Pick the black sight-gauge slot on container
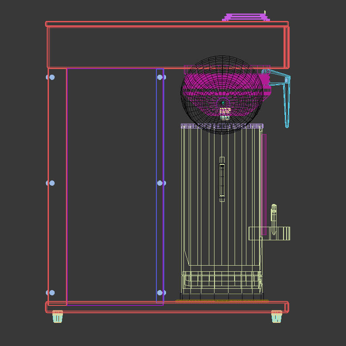The image size is (346, 346). (x=222, y=180)
